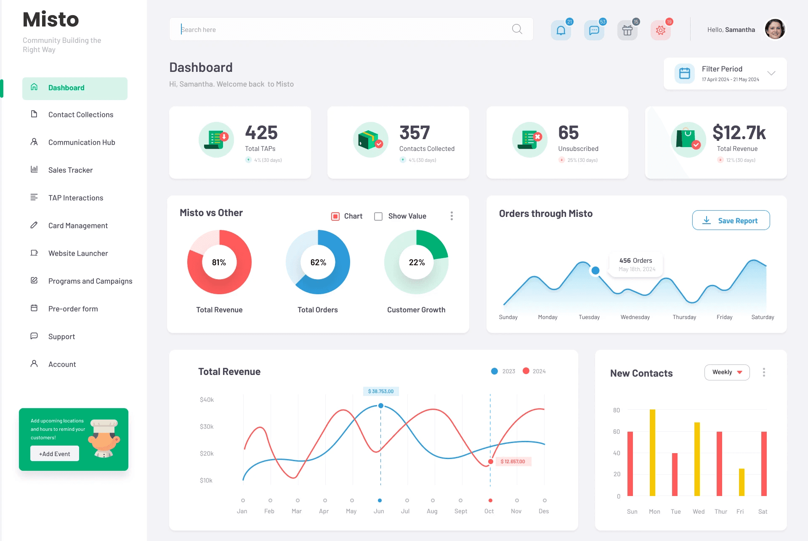Go to Contact Collections
This screenshot has height=541, width=808.
click(x=81, y=115)
